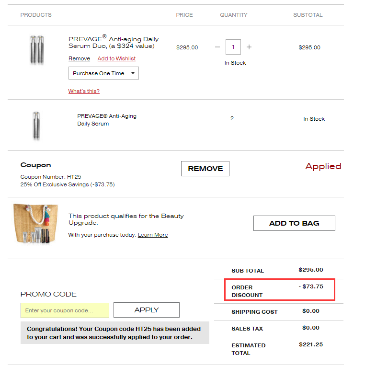Click the Remove link under Serum Duo

coord(79,58)
